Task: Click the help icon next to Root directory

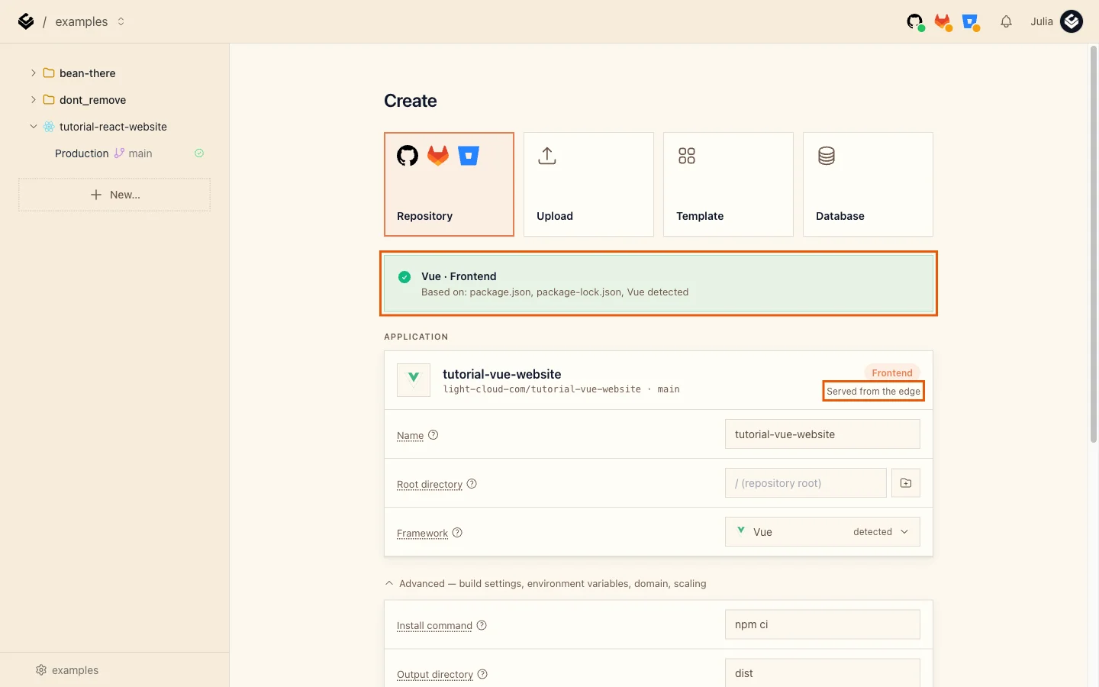Action: click(x=472, y=484)
